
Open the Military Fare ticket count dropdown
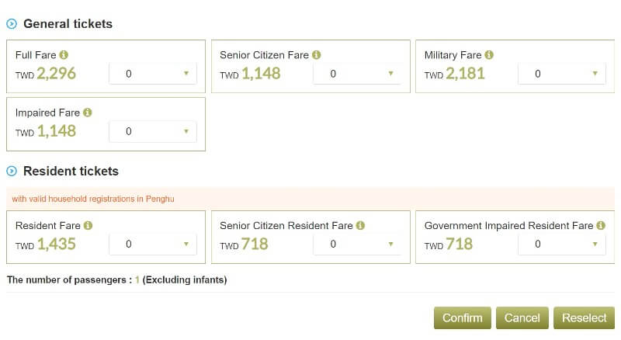561,73
